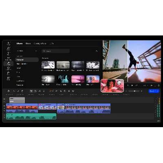Click the icon right of the search field
Image resolution: width=163 pixels, height=163 pixels.
pyautogui.click(x=97, y=51)
